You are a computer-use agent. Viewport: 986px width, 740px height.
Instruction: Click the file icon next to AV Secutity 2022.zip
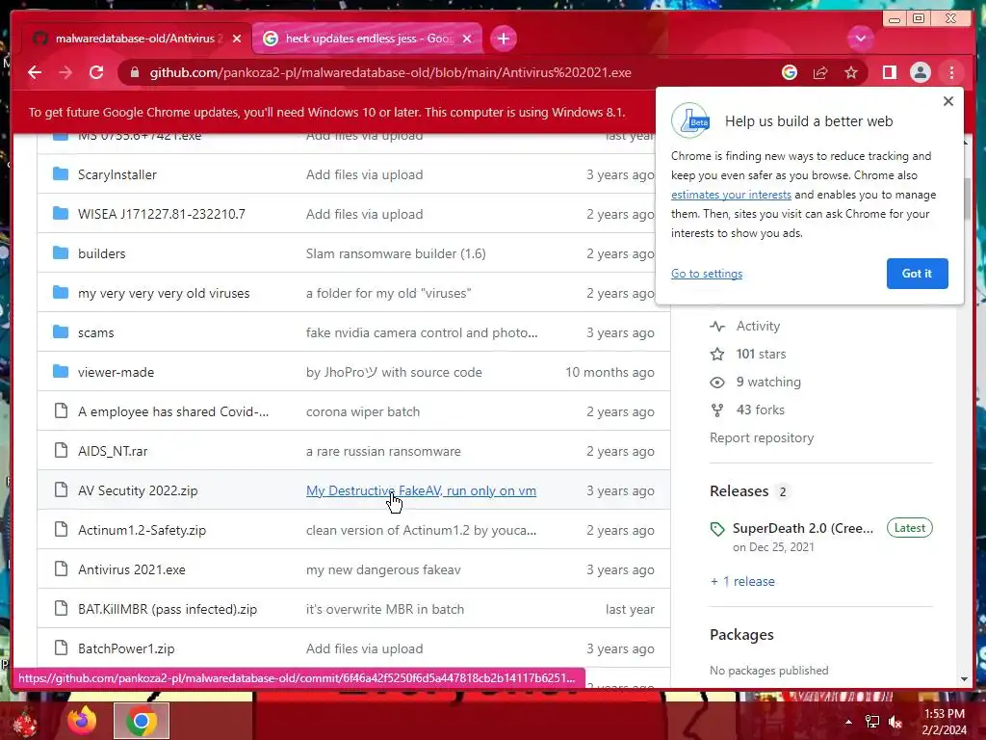pyautogui.click(x=61, y=489)
